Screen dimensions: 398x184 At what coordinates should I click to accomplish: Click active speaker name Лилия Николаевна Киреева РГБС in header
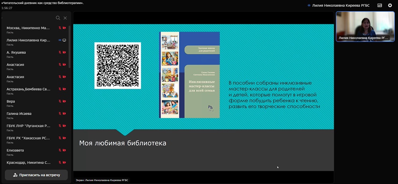coord(341,5)
